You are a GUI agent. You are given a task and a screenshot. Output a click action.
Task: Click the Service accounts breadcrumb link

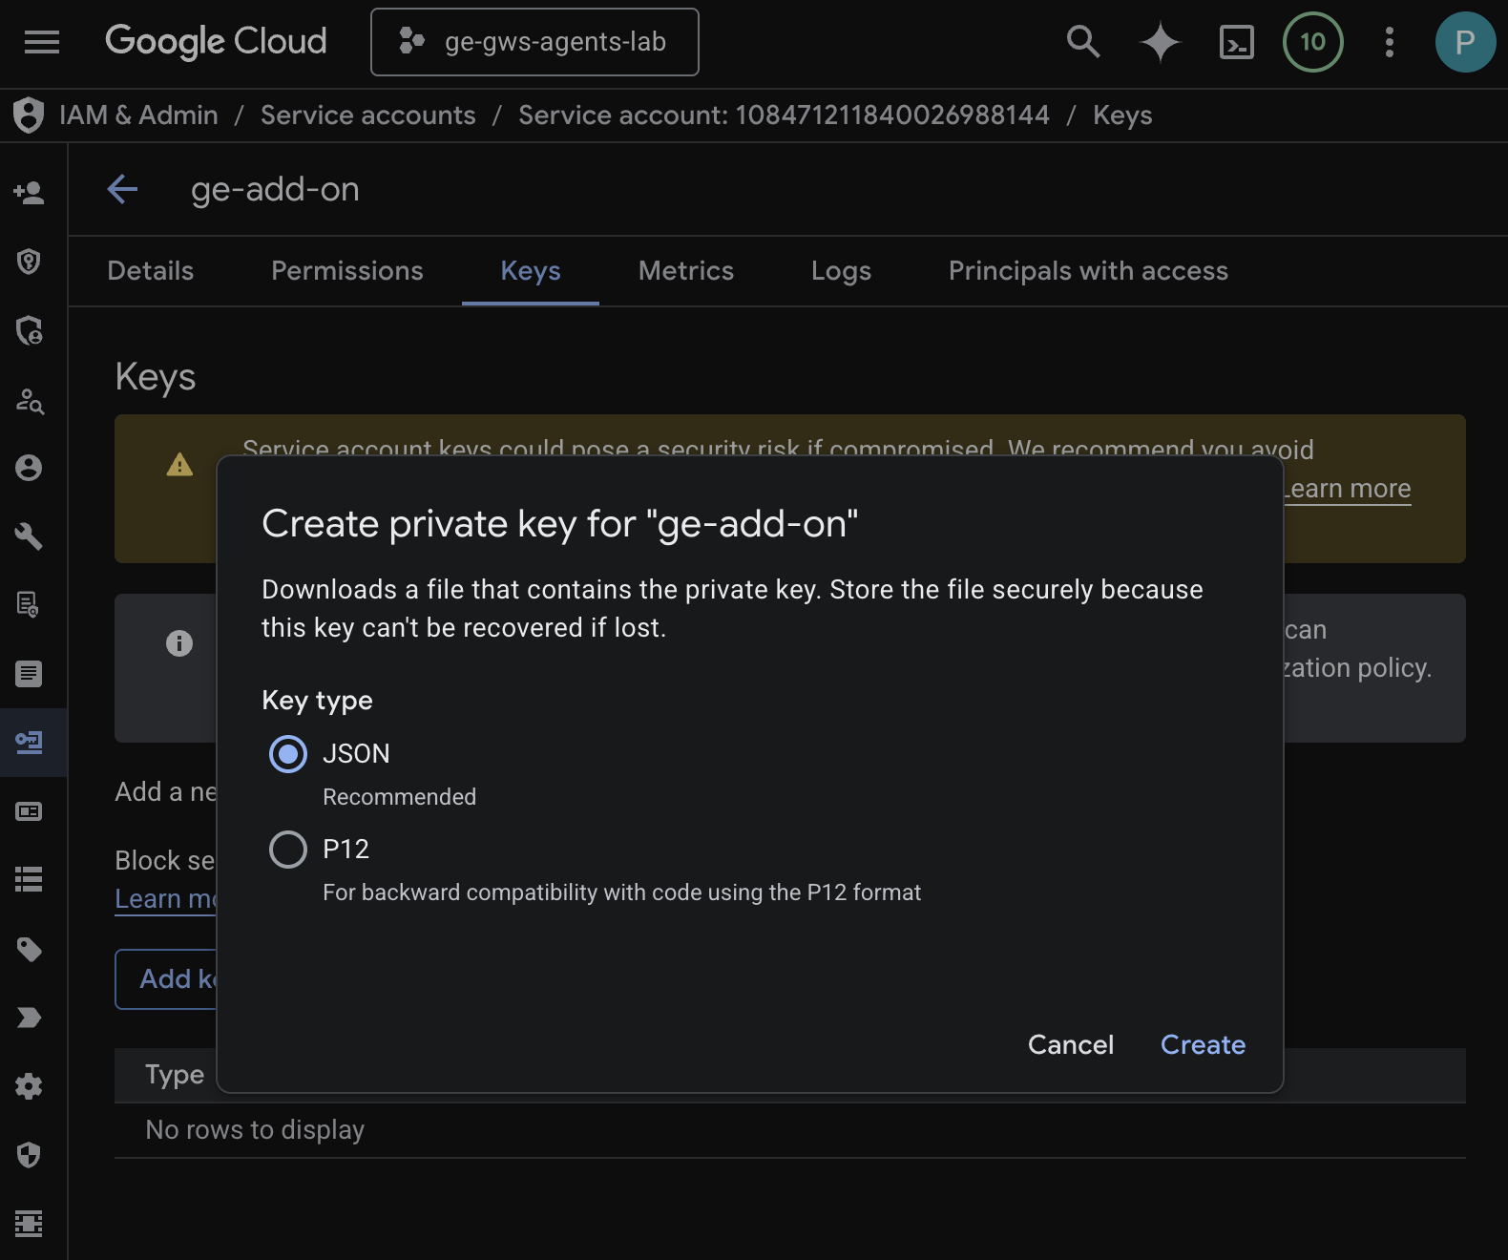tap(367, 115)
